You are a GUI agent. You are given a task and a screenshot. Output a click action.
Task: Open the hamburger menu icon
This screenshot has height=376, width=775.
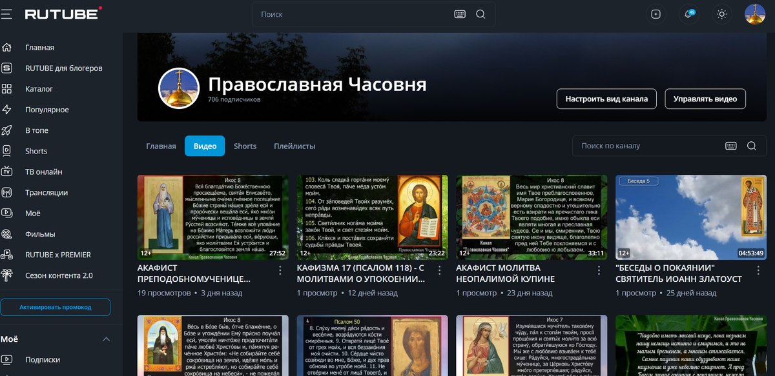click(x=6, y=14)
